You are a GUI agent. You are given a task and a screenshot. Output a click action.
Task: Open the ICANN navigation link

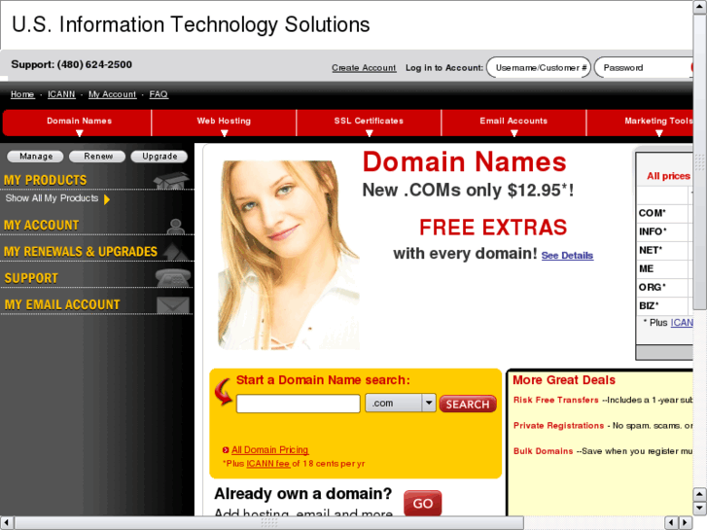61,94
